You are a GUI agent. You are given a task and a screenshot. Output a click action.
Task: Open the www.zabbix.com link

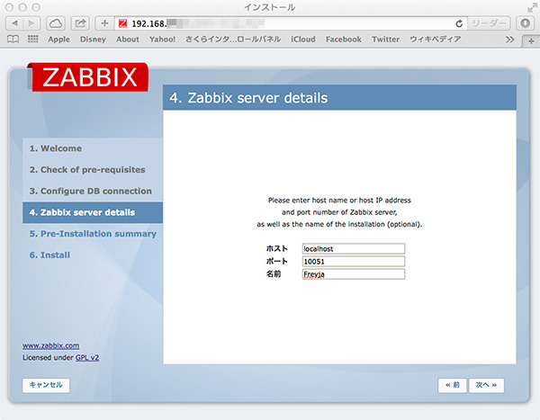click(50, 345)
